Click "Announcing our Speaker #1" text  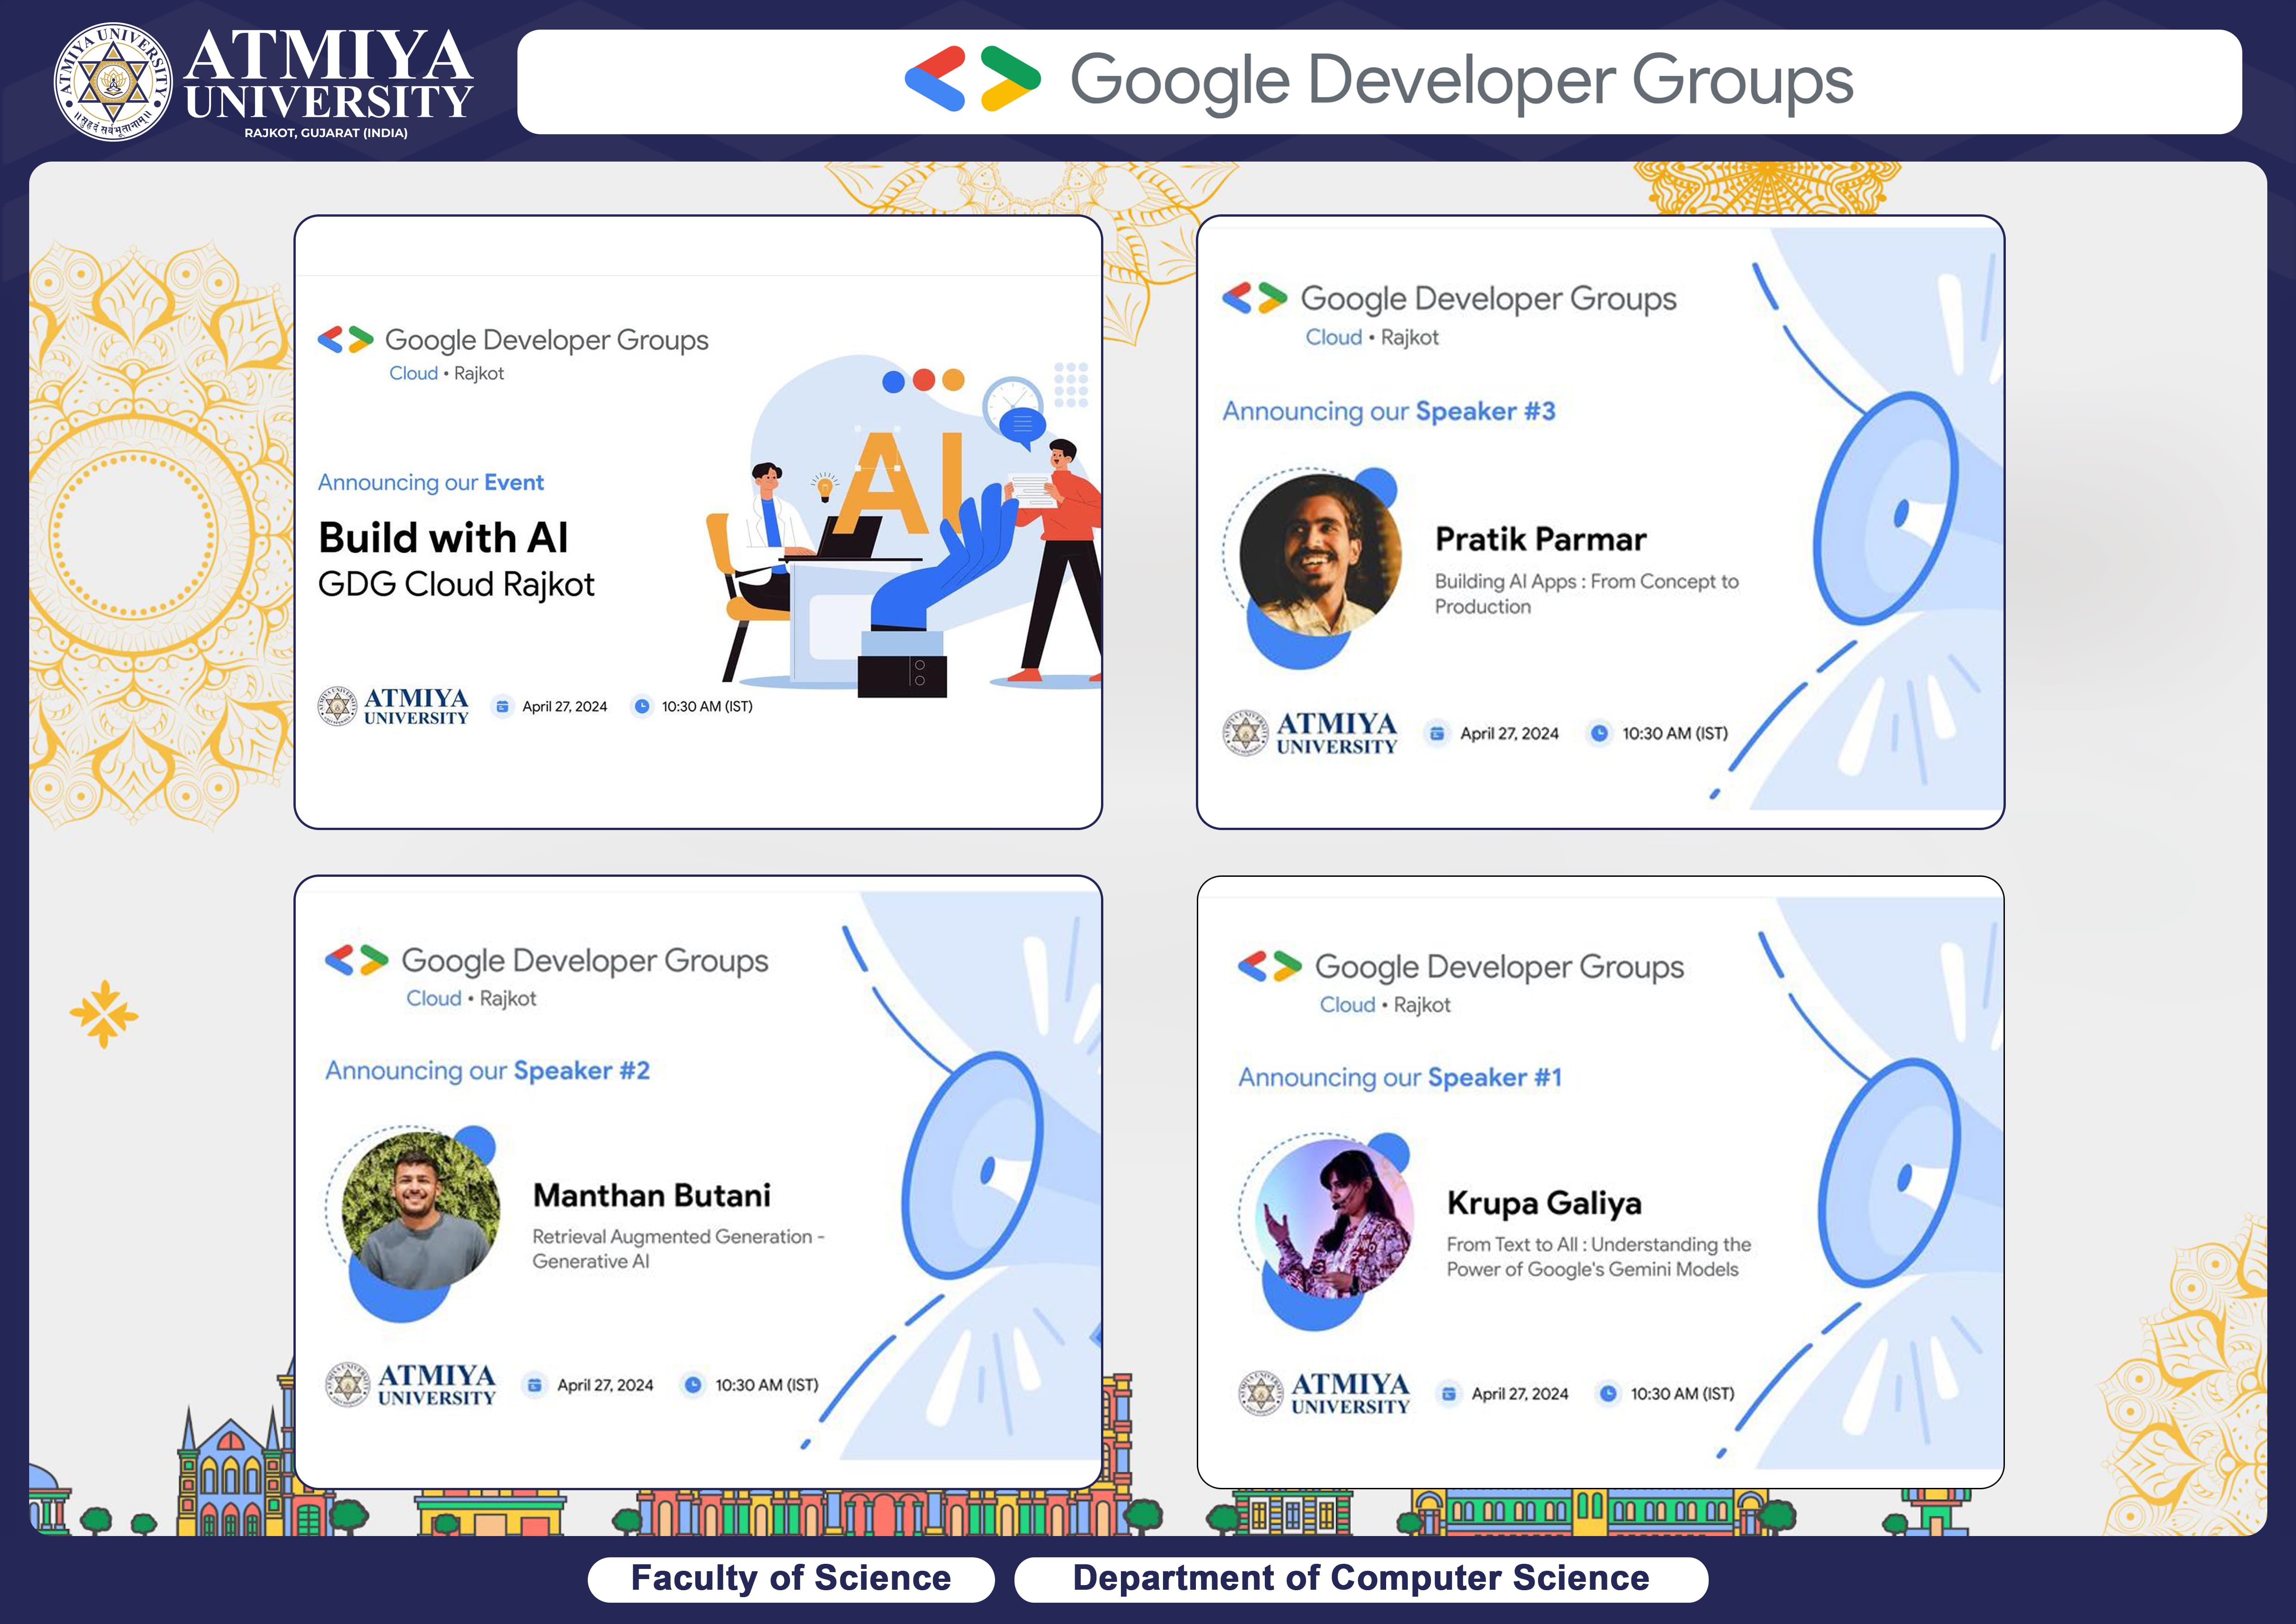[1400, 1078]
